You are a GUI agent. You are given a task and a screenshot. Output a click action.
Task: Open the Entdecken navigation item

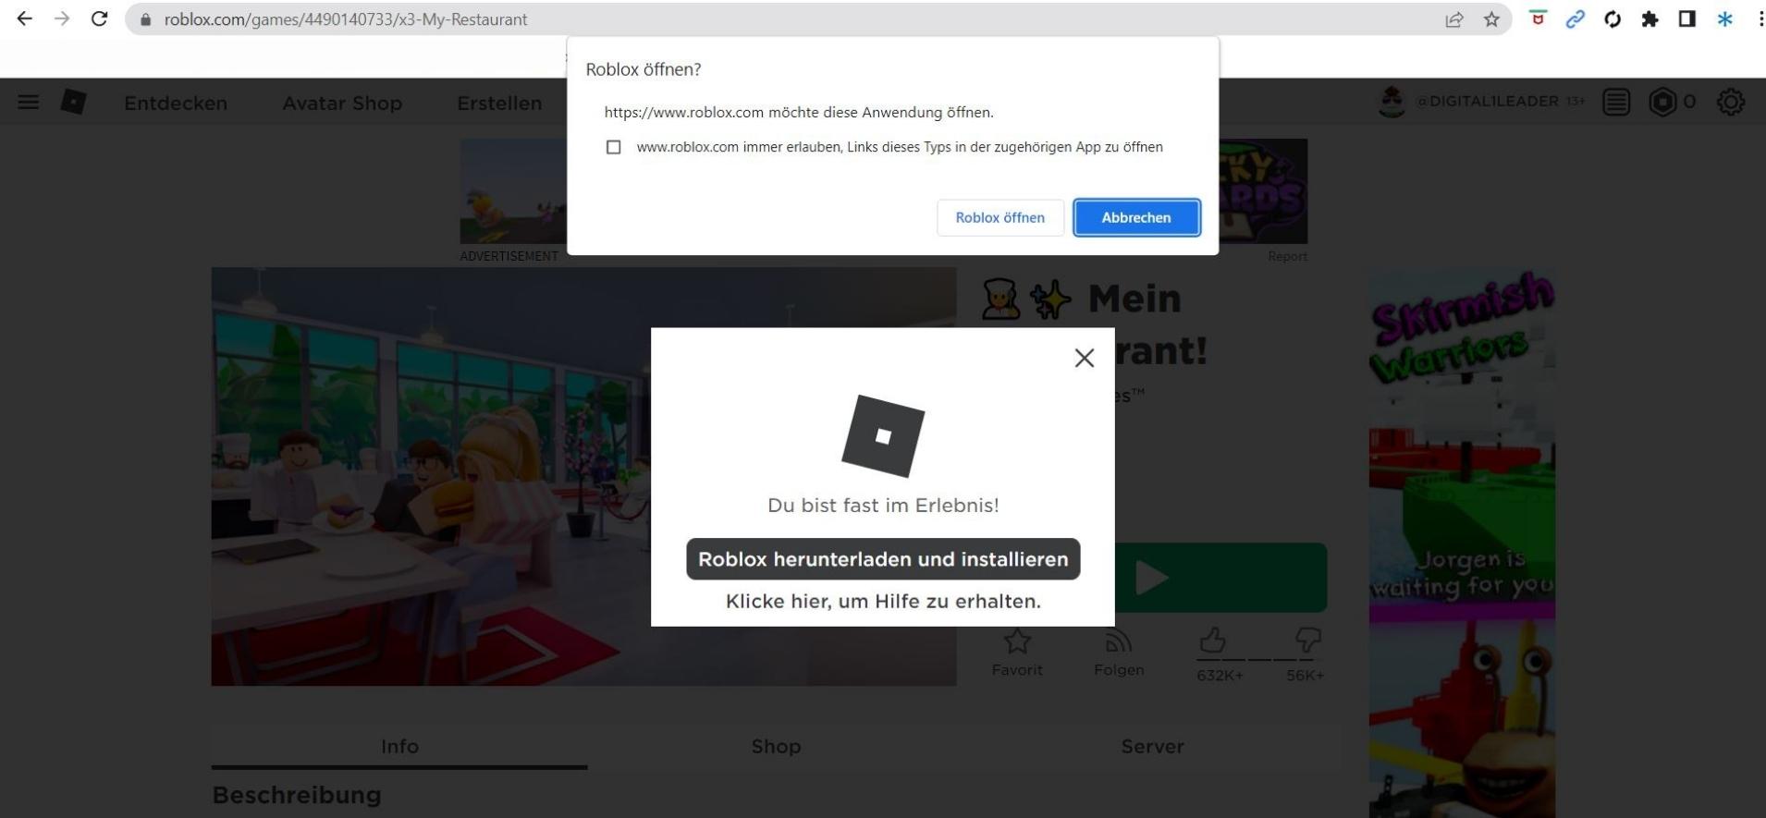(176, 103)
